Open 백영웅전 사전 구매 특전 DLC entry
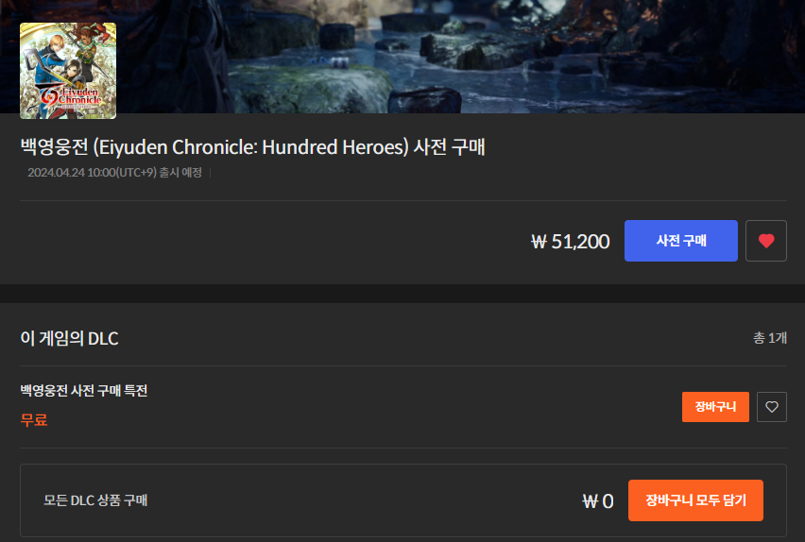This screenshot has height=542, width=805. point(84,391)
